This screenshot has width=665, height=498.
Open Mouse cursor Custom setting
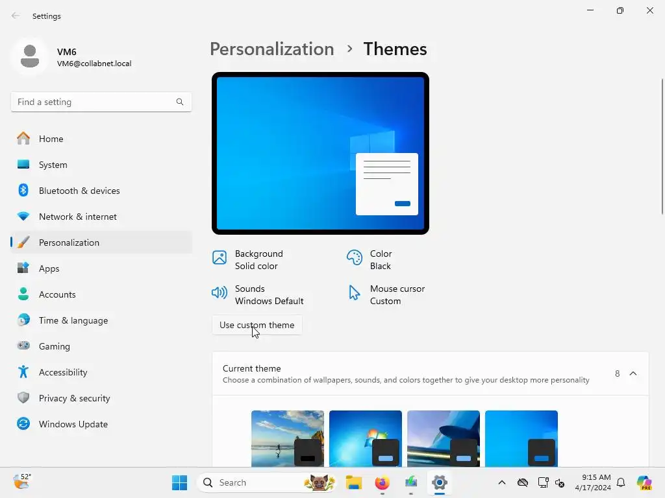point(386,295)
